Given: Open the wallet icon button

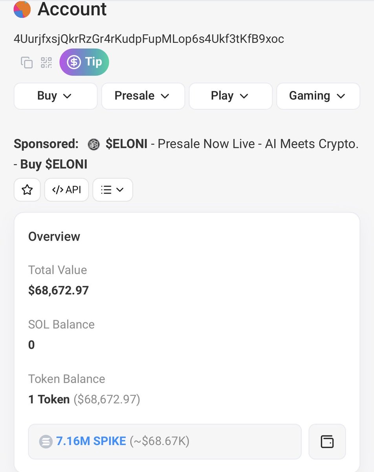Looking at the screenshot, I should (x=327, y=441).
